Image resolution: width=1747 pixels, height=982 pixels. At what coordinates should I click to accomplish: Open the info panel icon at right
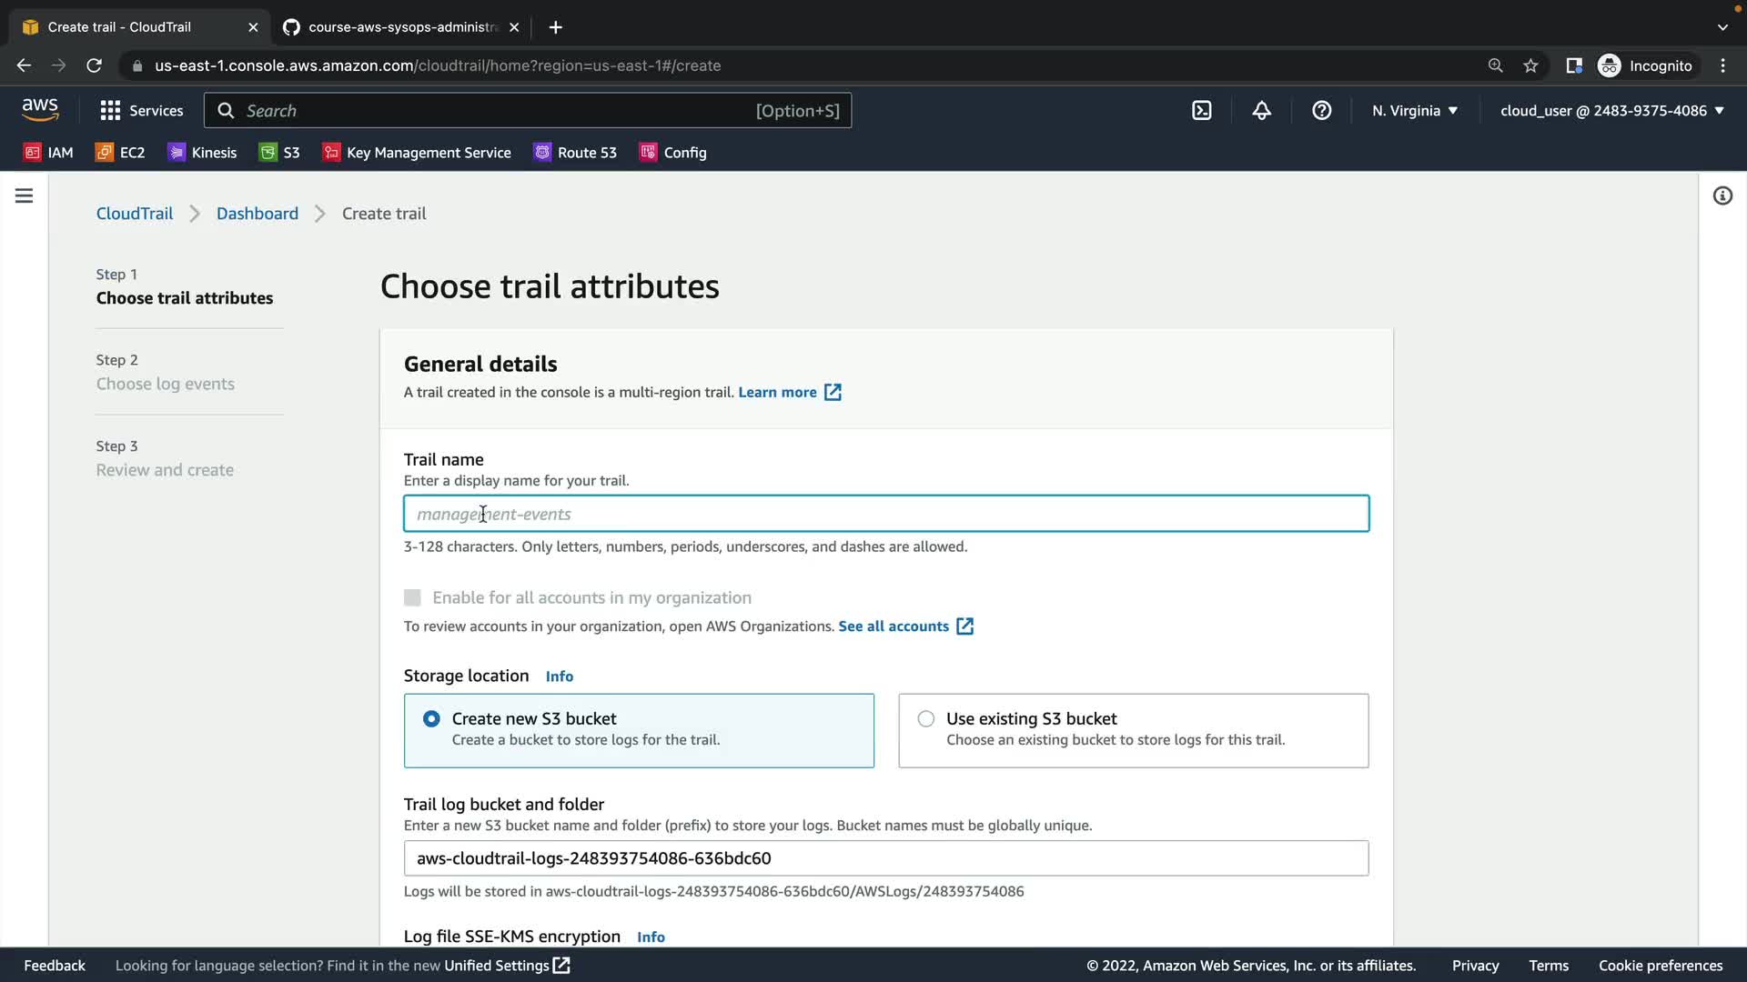[x=1722, y=195]
